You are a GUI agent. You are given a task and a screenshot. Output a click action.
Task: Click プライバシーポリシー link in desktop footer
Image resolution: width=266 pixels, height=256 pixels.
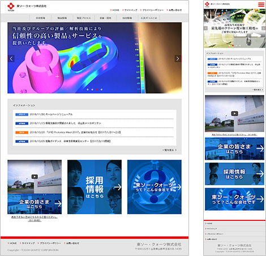49,244
